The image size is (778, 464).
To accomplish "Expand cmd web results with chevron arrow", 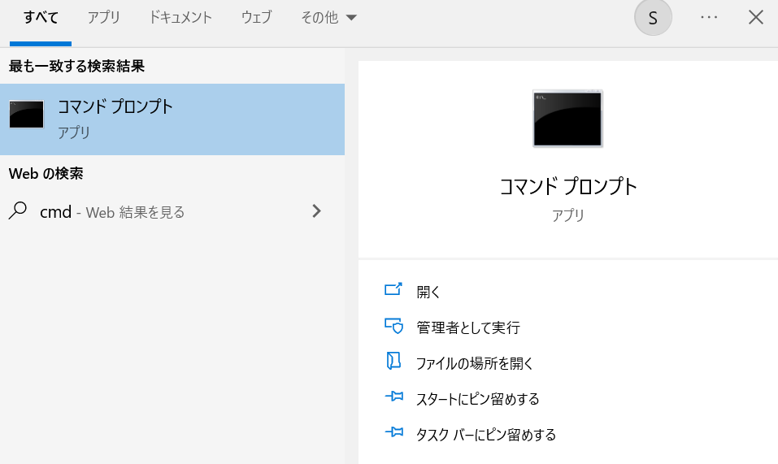I will pyautogui.click(x=316, y=211).
